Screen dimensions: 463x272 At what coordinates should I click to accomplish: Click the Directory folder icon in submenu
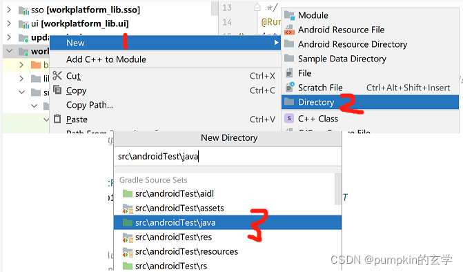[x=289, y=102]
